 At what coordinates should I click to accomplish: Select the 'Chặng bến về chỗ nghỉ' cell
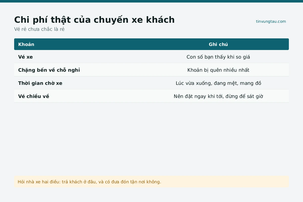[x=49, y=70]
